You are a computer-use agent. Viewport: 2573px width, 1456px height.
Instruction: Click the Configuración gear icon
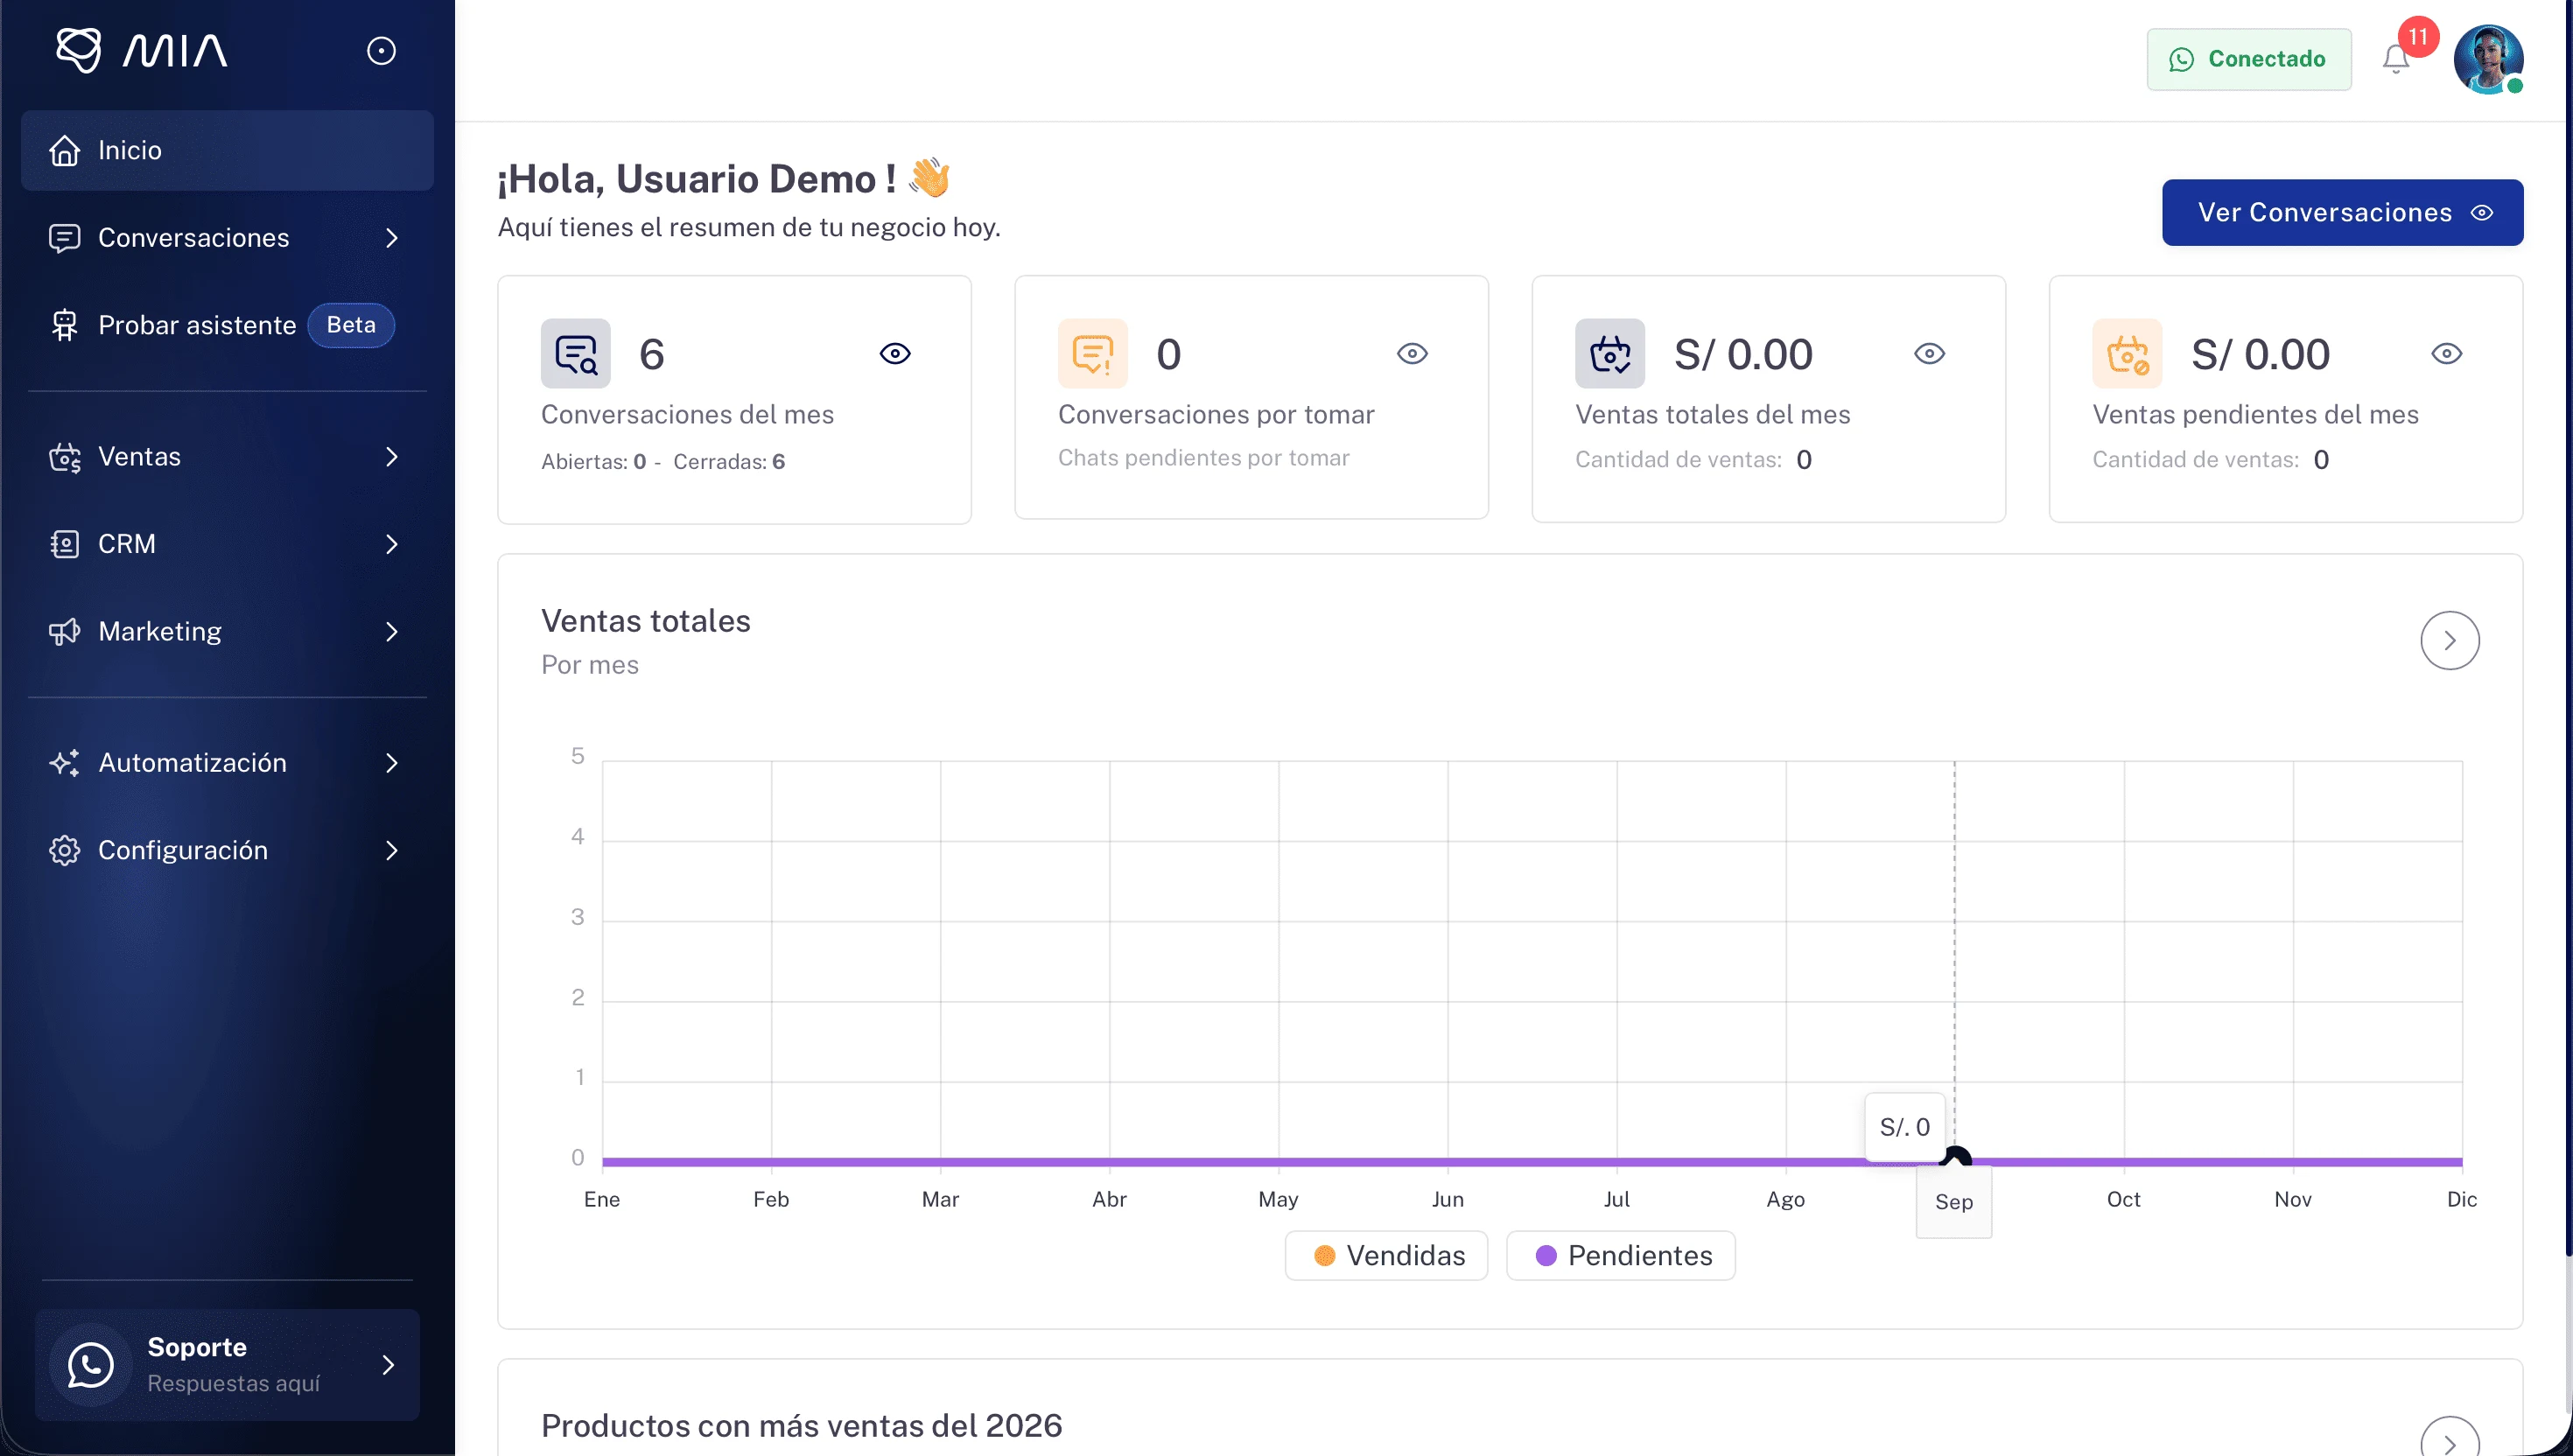[x=65, y=850]
